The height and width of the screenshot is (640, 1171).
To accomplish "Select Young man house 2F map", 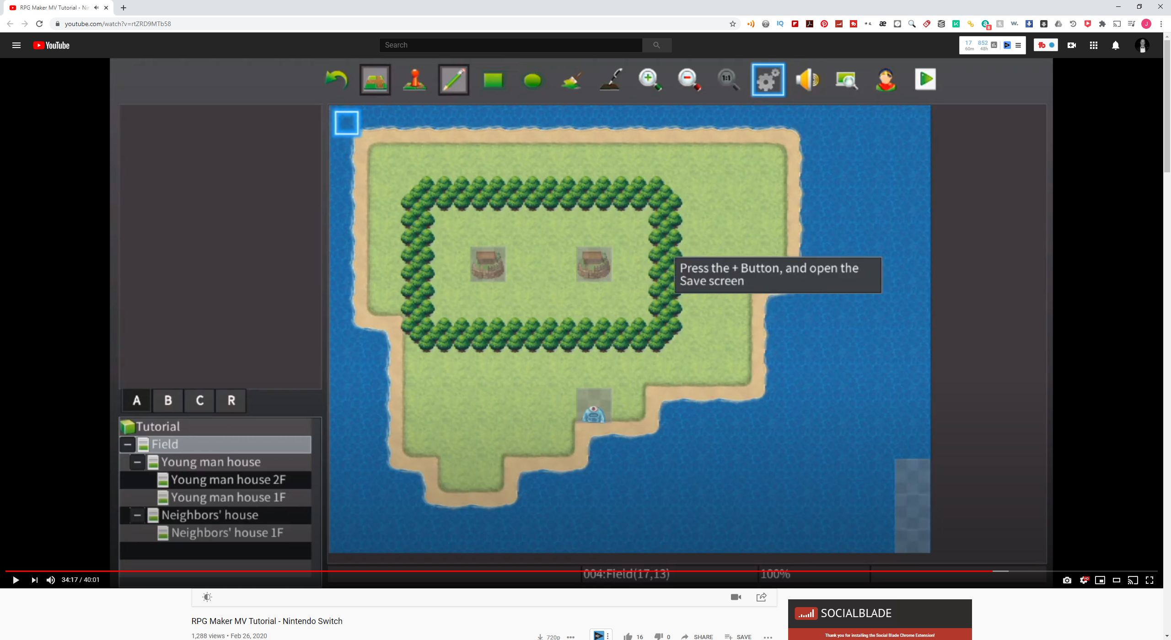I will pyautogui.click(x=215, y=480).
